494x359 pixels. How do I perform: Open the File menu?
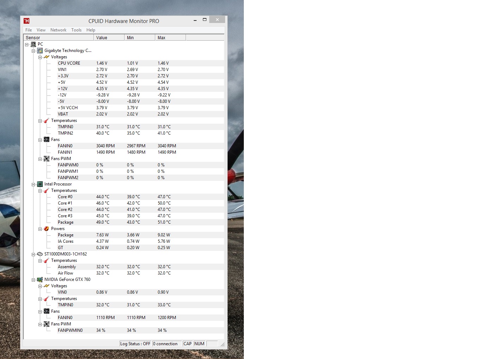(x=29, y=30)
